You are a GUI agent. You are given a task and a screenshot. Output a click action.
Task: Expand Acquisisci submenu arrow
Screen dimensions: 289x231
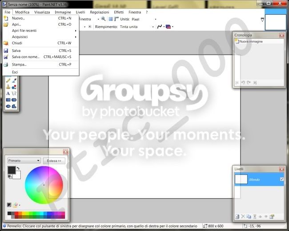pyautogui.click(x=76, y=37)
